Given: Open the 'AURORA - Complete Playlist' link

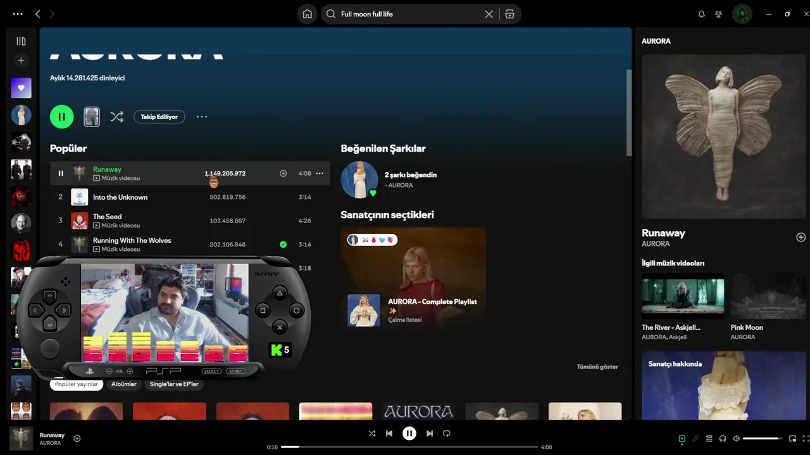Looking at the screenshot, I should (432, 301).
